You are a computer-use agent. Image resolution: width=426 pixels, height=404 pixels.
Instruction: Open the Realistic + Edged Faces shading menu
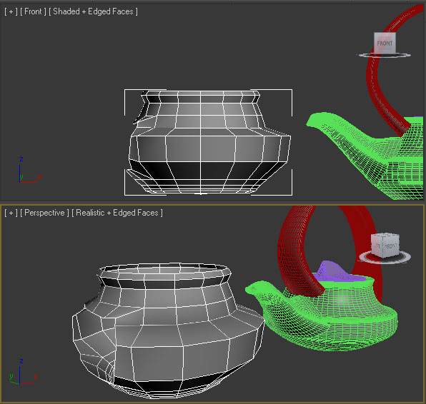(117, 213)
